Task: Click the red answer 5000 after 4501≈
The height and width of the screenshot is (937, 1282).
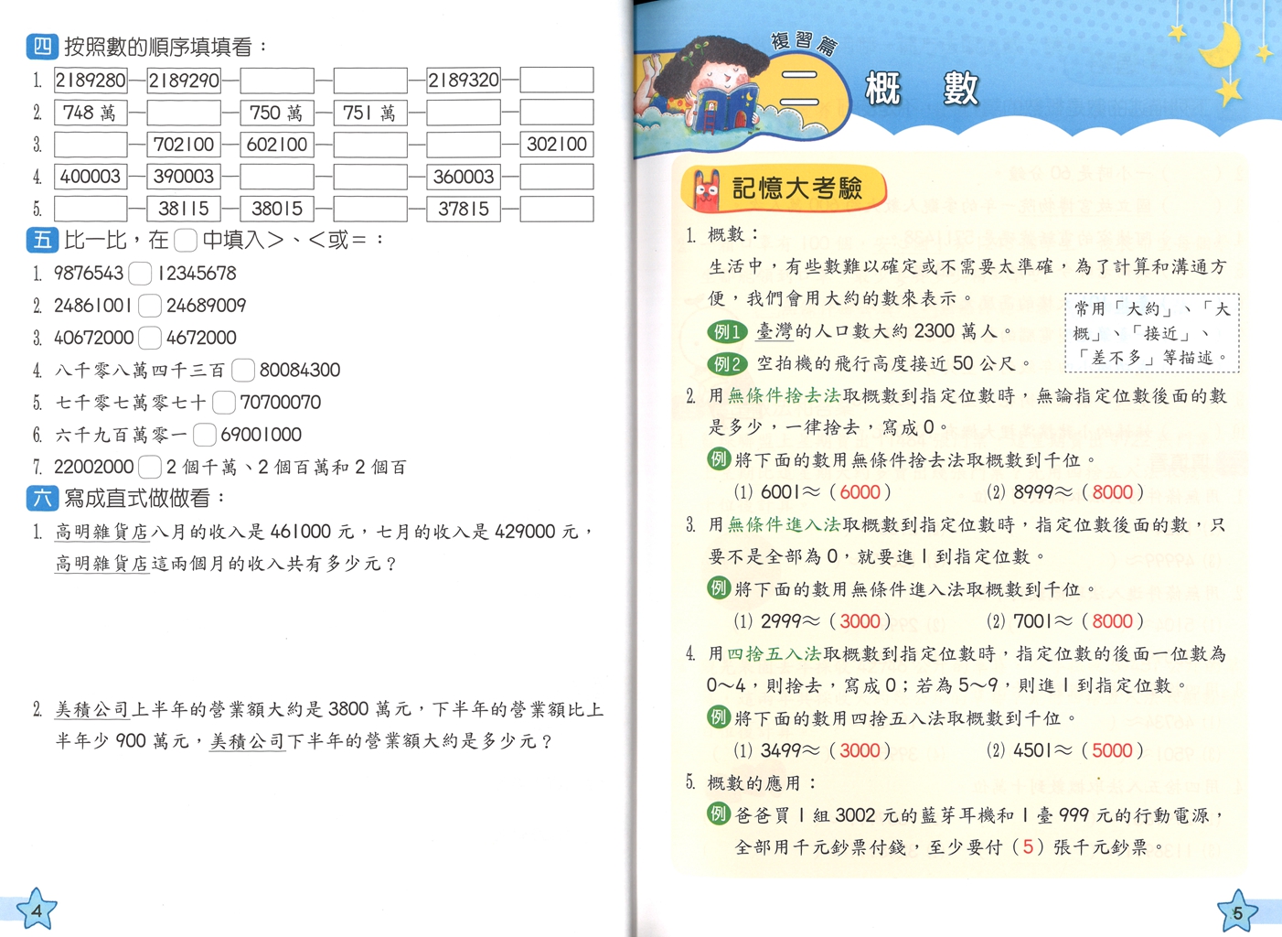Action: click(x=1113, y=750)
